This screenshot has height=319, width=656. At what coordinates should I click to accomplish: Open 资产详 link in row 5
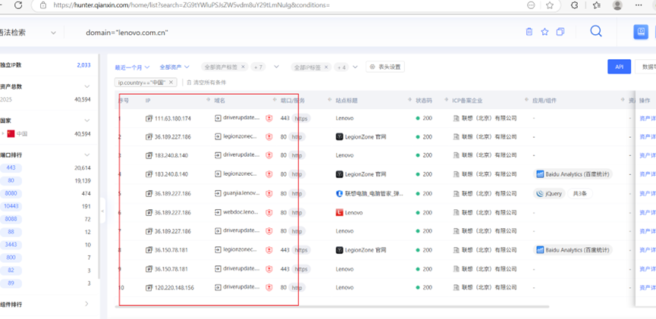tap(647, 193)
